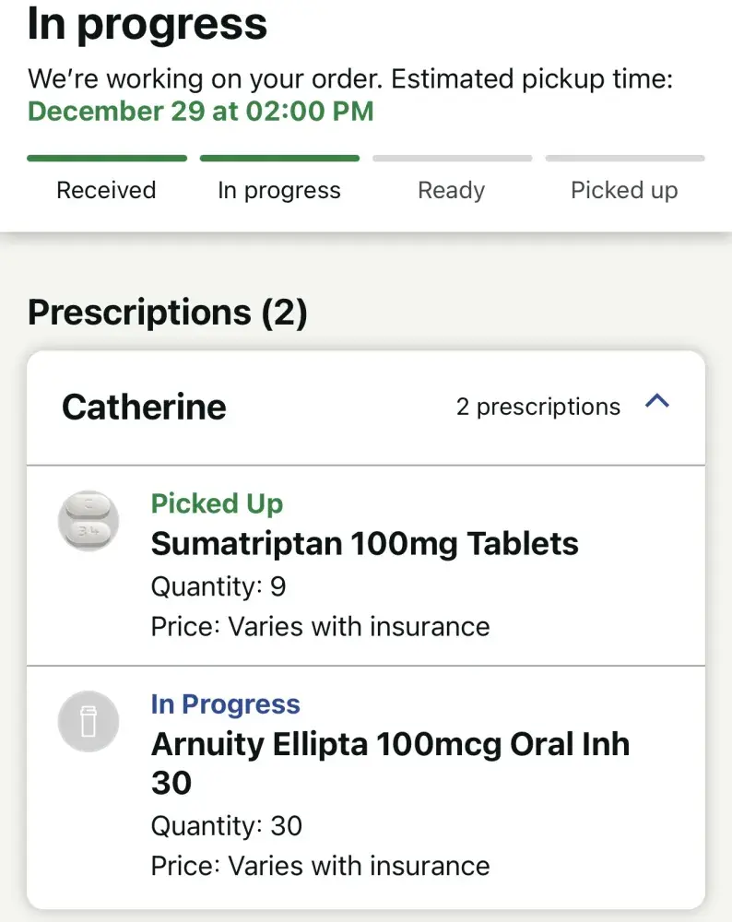Viewport: 732px width, 922px height.
Task: Click the gray Ready progress bar segment
Action: [452, 159]
